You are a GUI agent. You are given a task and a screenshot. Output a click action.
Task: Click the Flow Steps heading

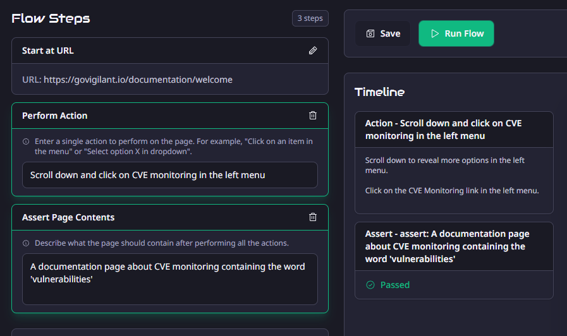pyautogui.click(x=51, y=18)
